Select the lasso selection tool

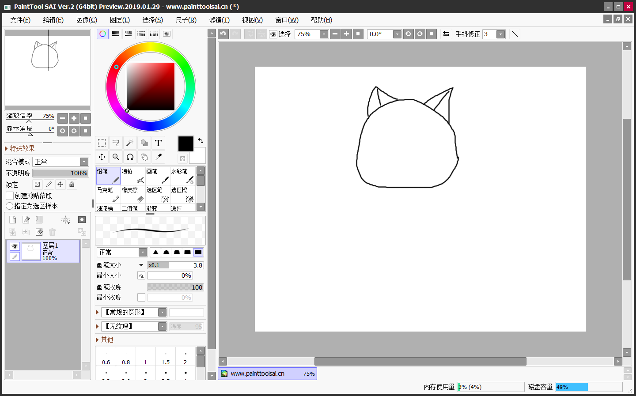pyautogui.click(x=116, y=143)
